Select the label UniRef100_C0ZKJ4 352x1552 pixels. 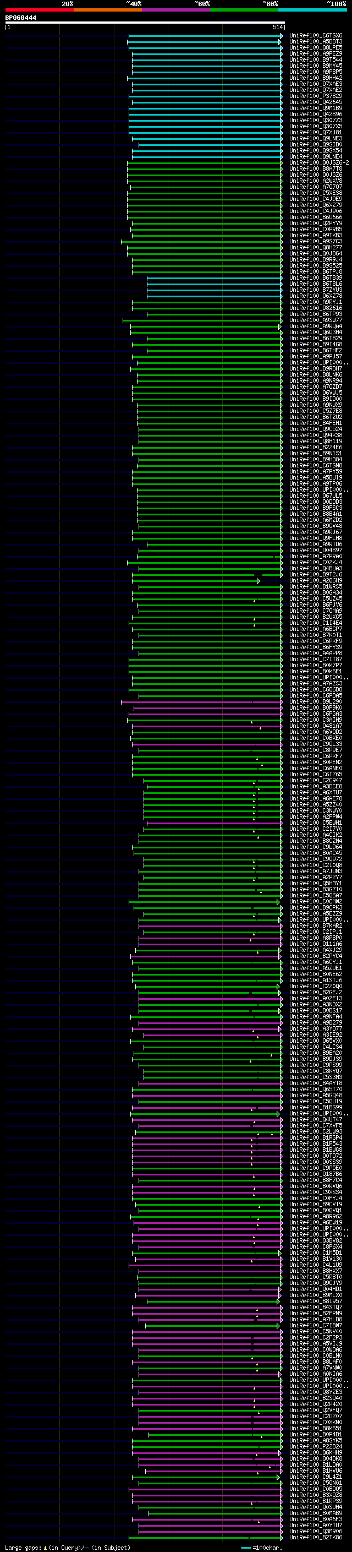[x=316, y=562]
